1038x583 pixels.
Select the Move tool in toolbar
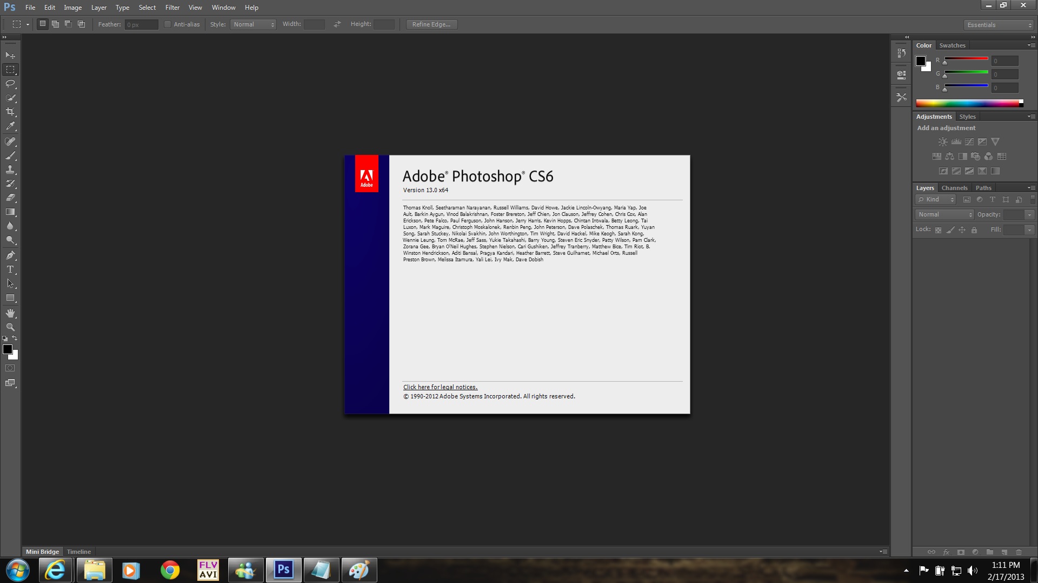point(10,55)
